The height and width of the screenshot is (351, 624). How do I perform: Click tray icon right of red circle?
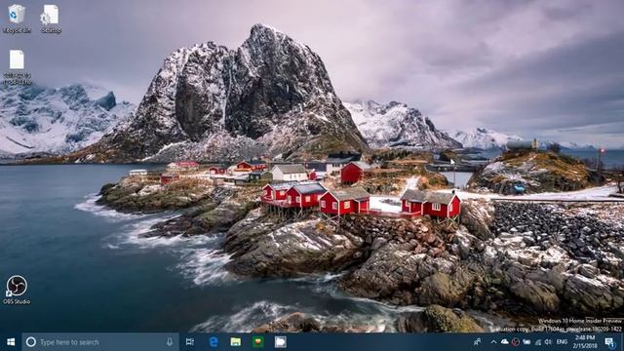pyautogui.click(x=526, y=342)
